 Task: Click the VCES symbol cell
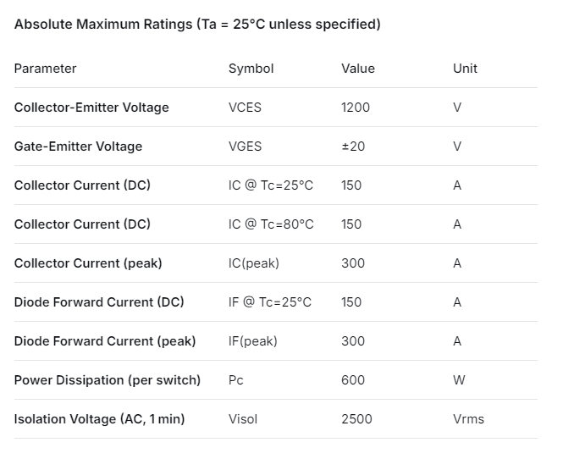246,108
